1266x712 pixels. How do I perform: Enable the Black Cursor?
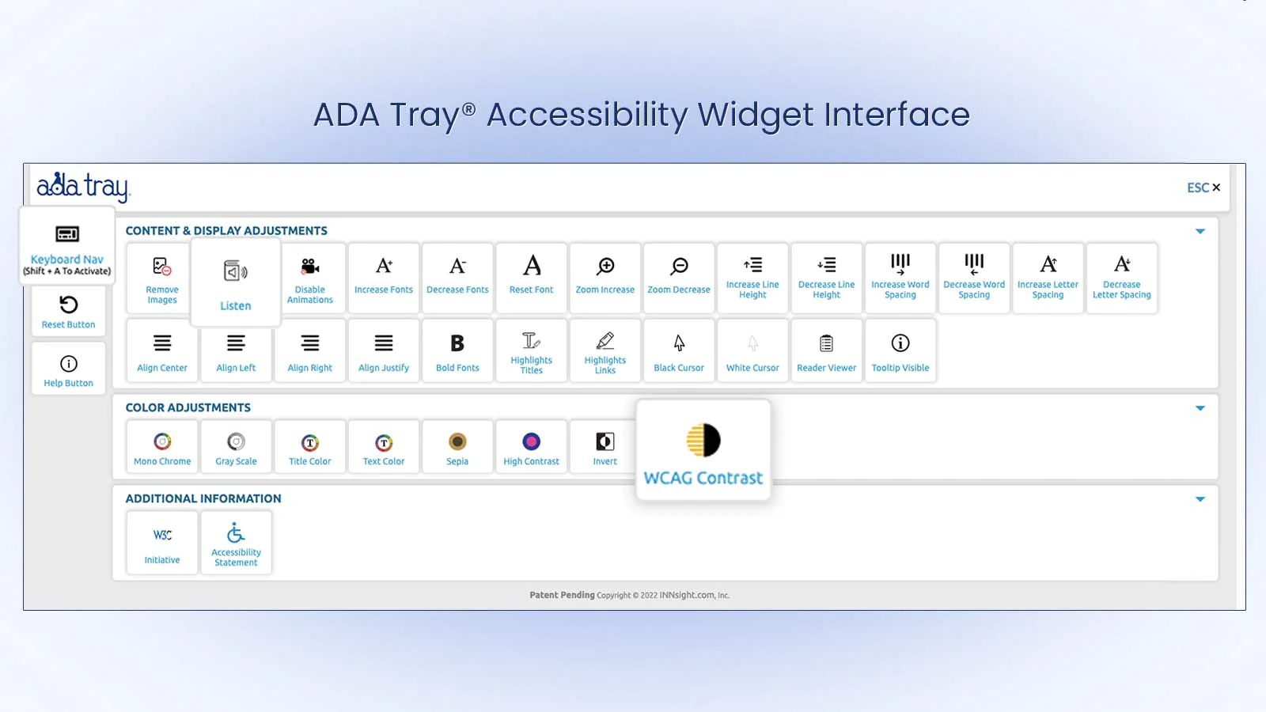click(679, 351)
